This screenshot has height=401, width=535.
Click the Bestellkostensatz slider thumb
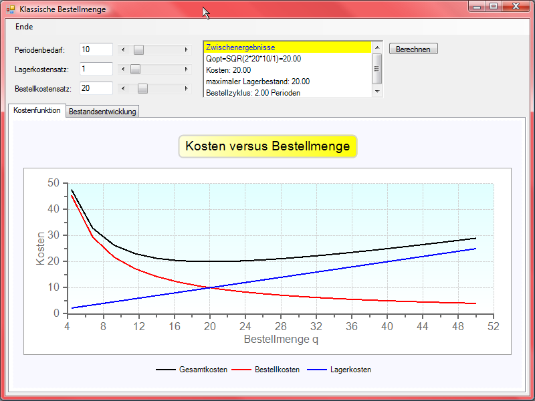point(142,88)
